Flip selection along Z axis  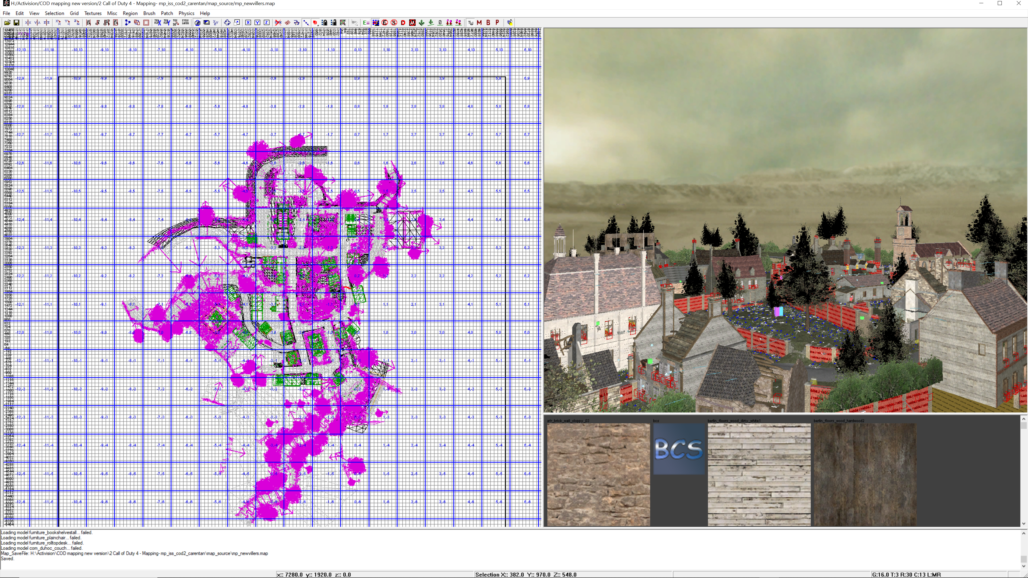click(x=47, y=22)
